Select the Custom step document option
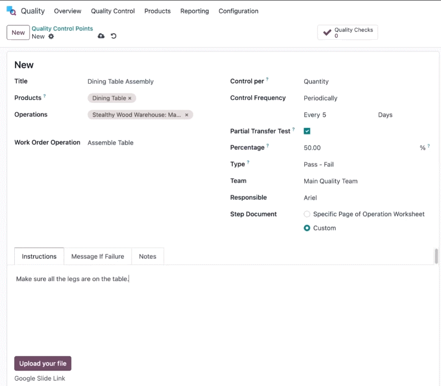This screenshot has width=441, height=386. pyautogui.click(x=307, y=228)
